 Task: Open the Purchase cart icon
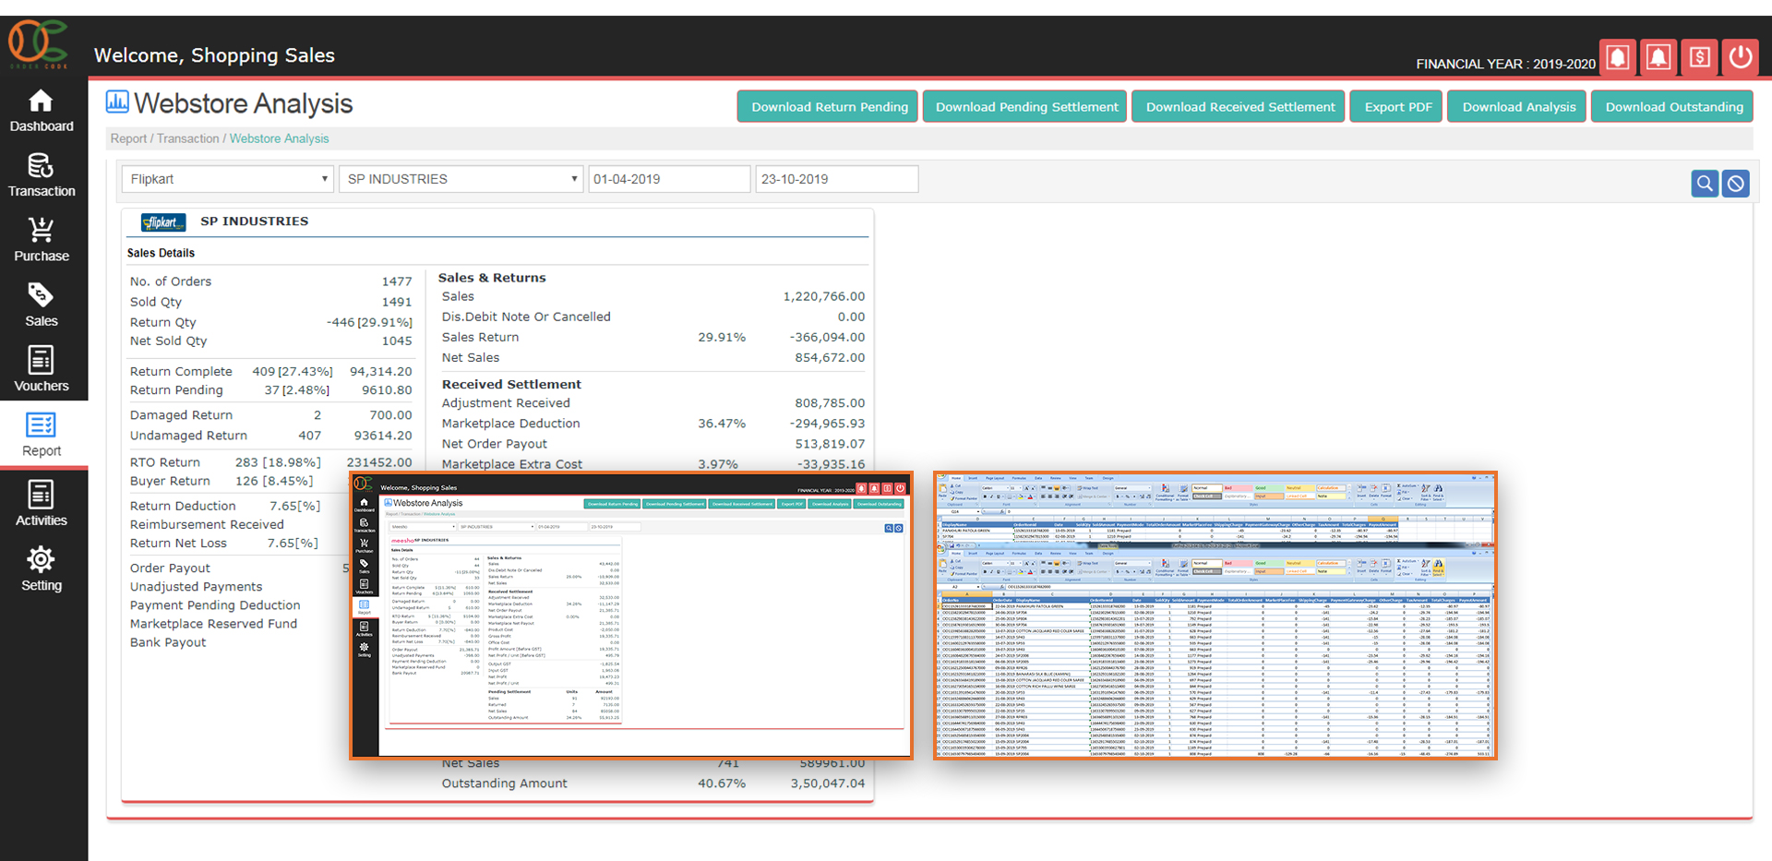42,231
